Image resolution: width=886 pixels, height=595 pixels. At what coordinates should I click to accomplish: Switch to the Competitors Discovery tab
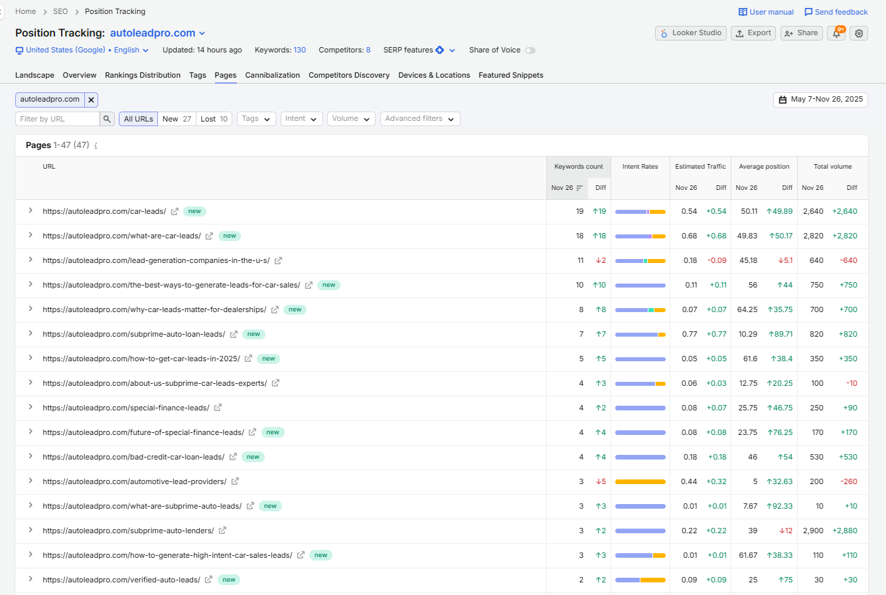pos(349,75)
